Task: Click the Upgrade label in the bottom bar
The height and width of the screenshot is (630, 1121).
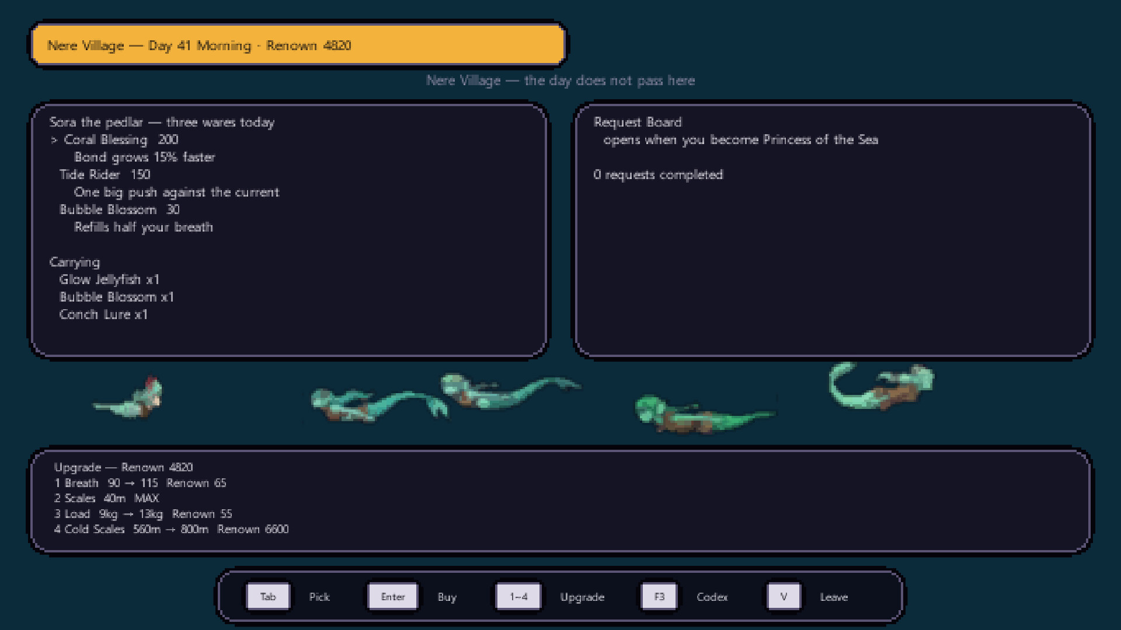Action: (x=582, y=597)
